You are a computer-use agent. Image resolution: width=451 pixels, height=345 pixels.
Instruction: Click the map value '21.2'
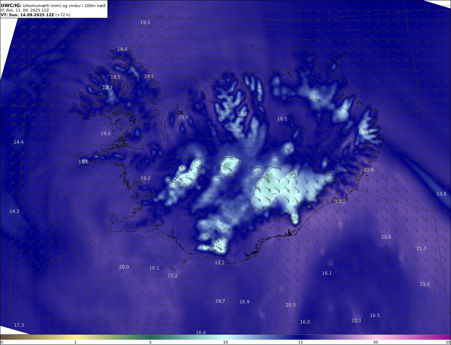173,276
